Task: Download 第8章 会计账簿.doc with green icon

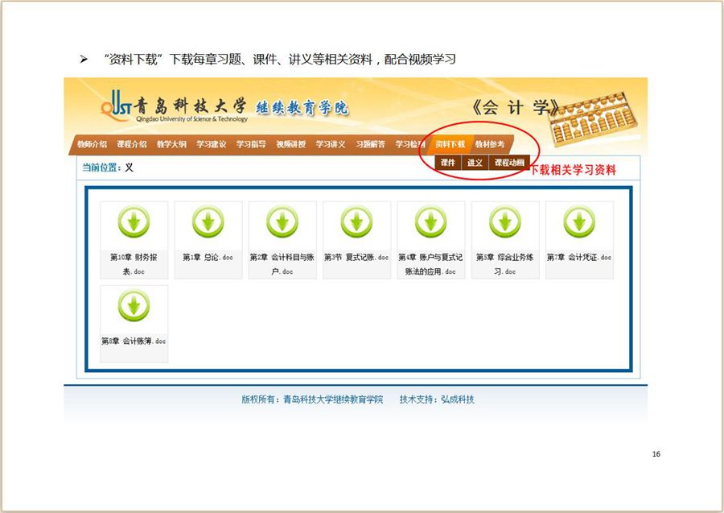Action: click(x=134, y=306)
